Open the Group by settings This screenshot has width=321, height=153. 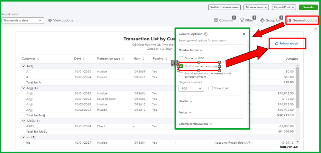270,21
